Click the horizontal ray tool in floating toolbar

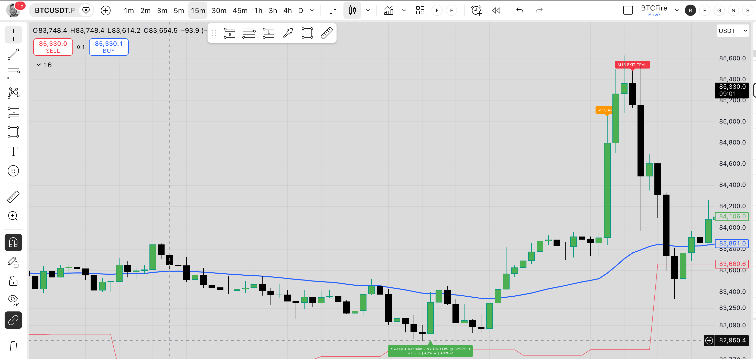pyautogui.click(x=249, y=33)
